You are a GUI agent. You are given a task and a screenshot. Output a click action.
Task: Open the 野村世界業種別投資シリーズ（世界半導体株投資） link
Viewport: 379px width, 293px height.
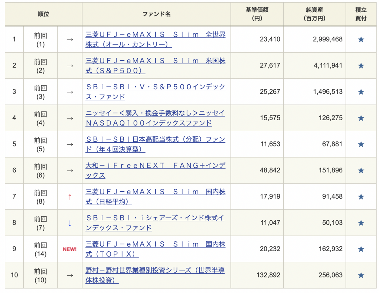(x=155, y=275)
